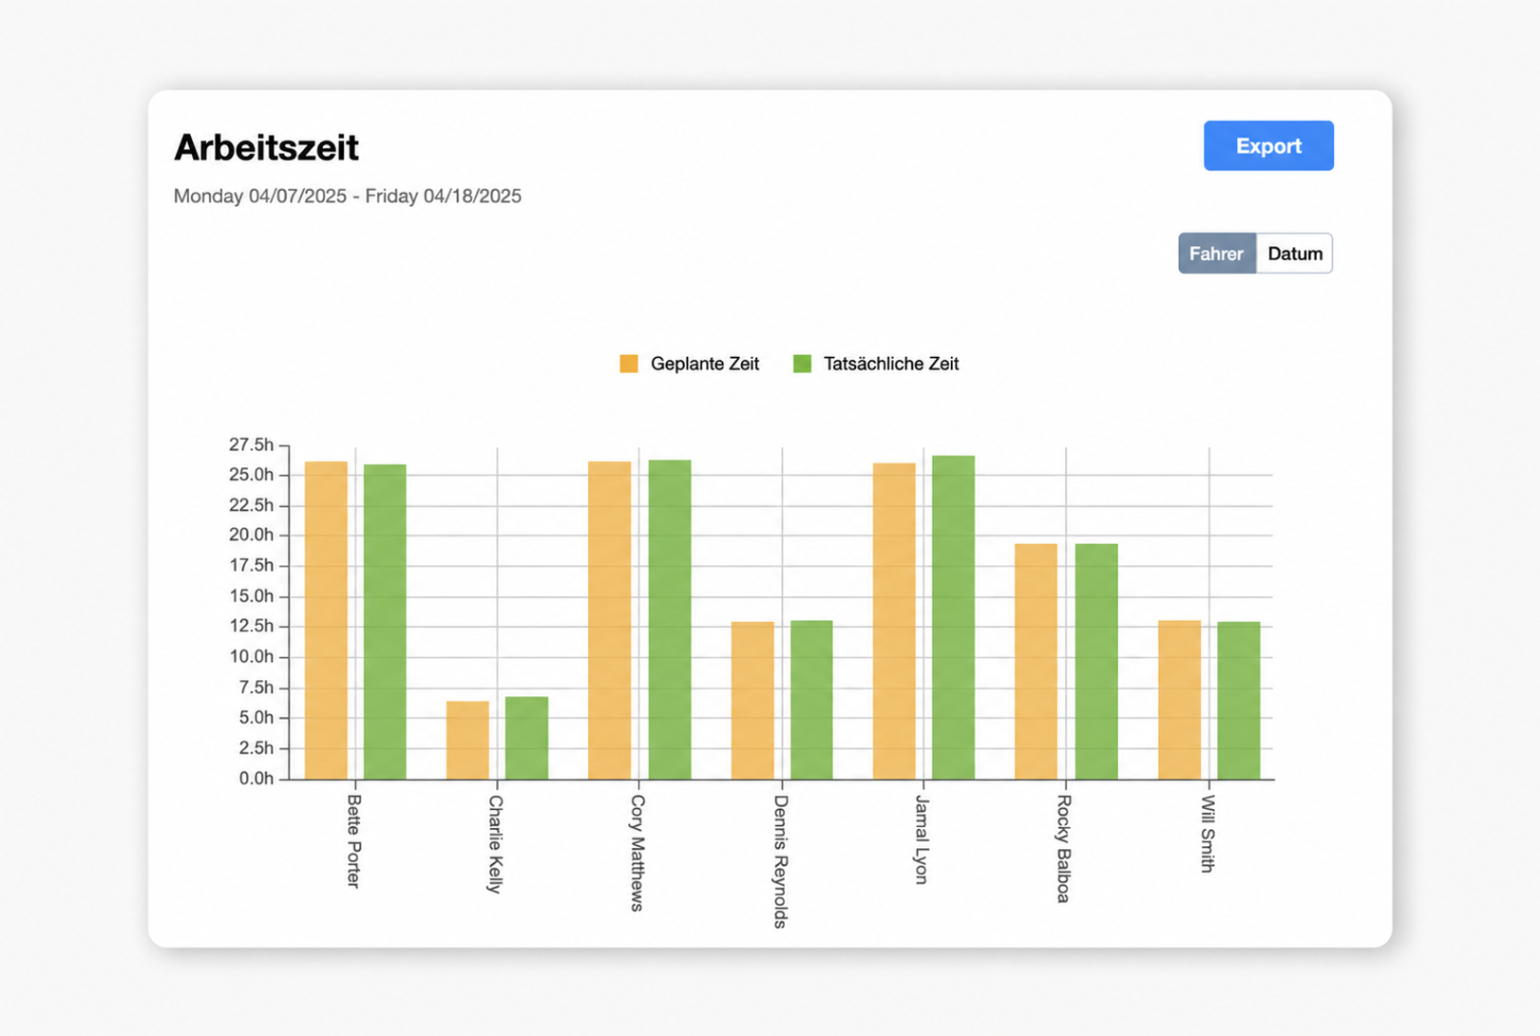Screen dimensions: 1540x1036
Task: Select Jamal Lyon's green actual-time bar
Action: [x=953, y=618]
